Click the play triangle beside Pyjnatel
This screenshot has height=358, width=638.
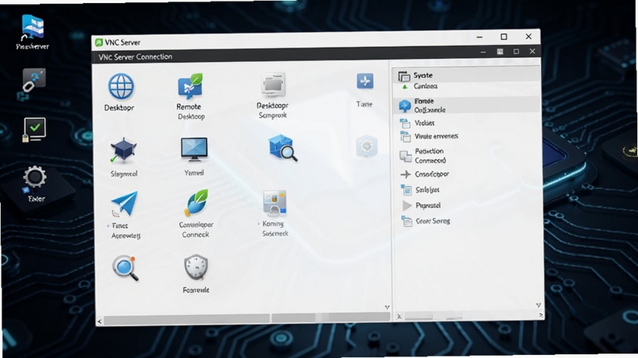407,206
